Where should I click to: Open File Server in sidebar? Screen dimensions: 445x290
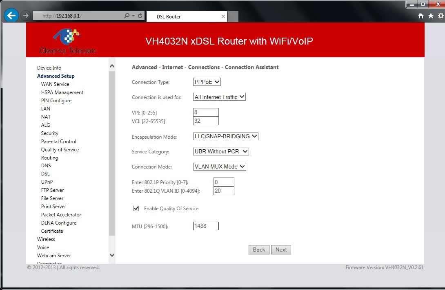(52, 198)
